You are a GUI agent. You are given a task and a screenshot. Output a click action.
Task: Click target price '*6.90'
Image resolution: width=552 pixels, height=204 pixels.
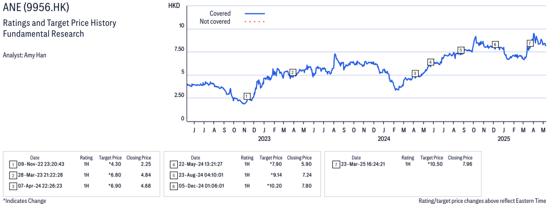(x=115, y=186)
